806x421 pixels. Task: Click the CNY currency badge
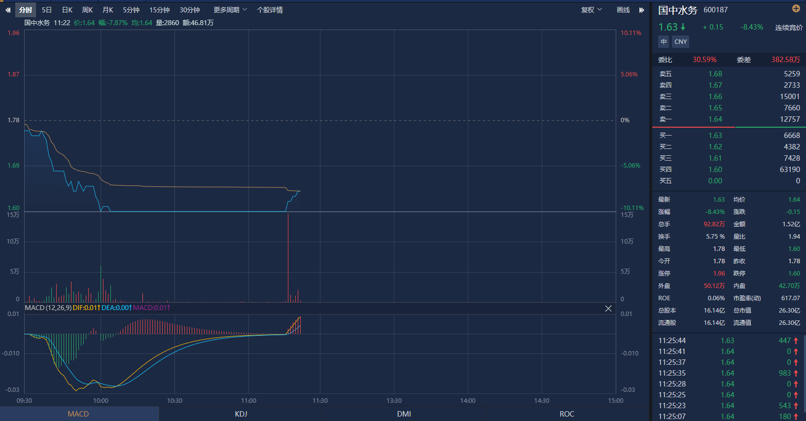(680, 42)
